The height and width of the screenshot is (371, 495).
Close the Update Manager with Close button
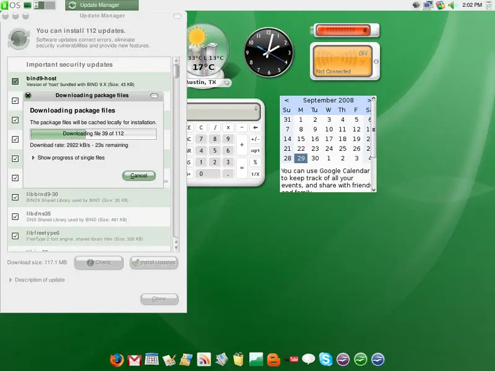(x=160, y=299)
